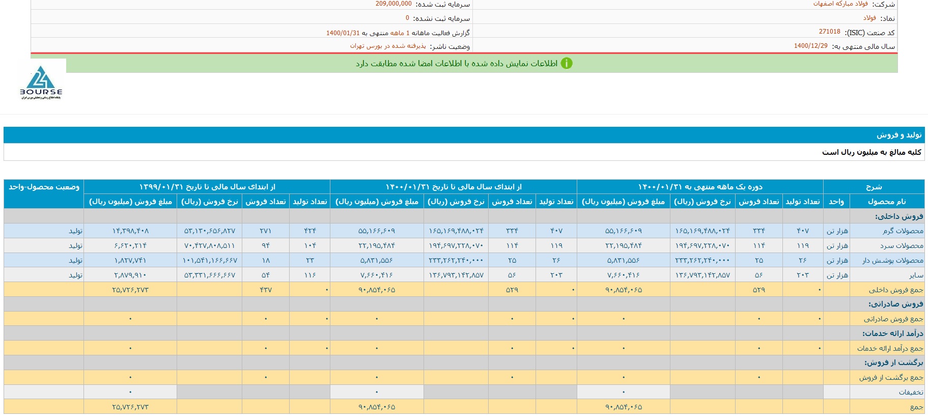The height and width of the screenshot is (419, 928).
Task: Click the 'واحد' column header
Action: coord(836,202)
